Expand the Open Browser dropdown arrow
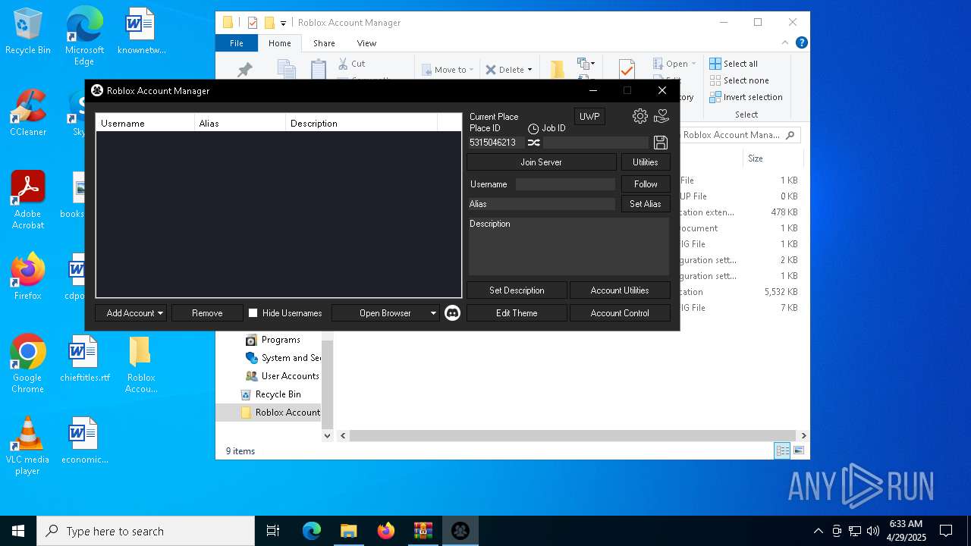 click(433, 312)
